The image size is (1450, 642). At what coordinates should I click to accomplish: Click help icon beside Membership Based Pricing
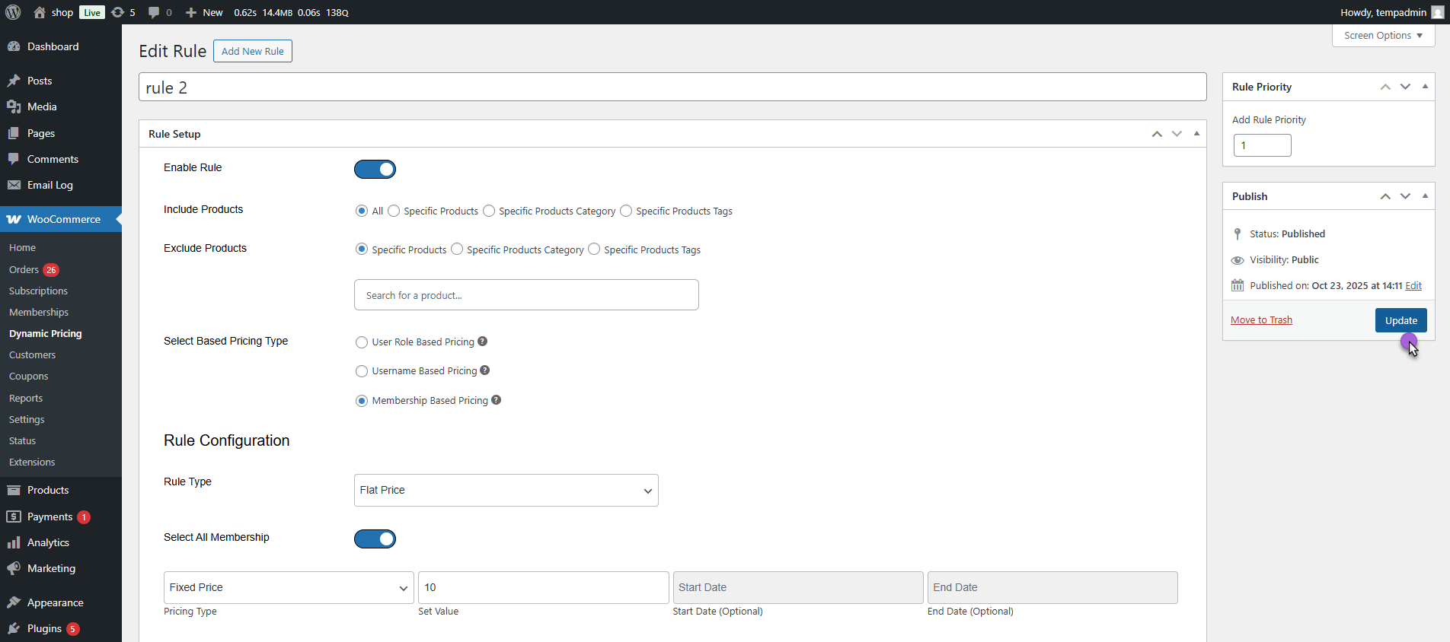496,400
